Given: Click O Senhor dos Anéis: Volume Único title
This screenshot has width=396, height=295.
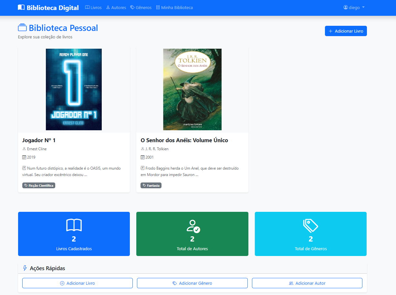Looking at the screenshot, I should tap(184, 140).
